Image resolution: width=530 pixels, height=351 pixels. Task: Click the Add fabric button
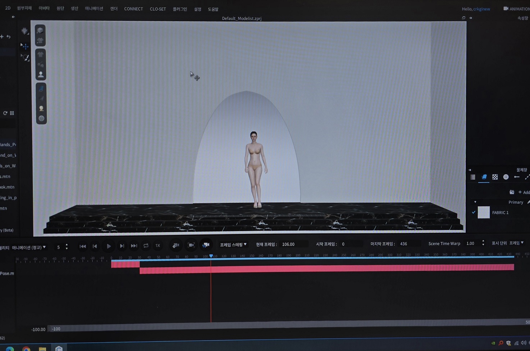pos(524,192)
